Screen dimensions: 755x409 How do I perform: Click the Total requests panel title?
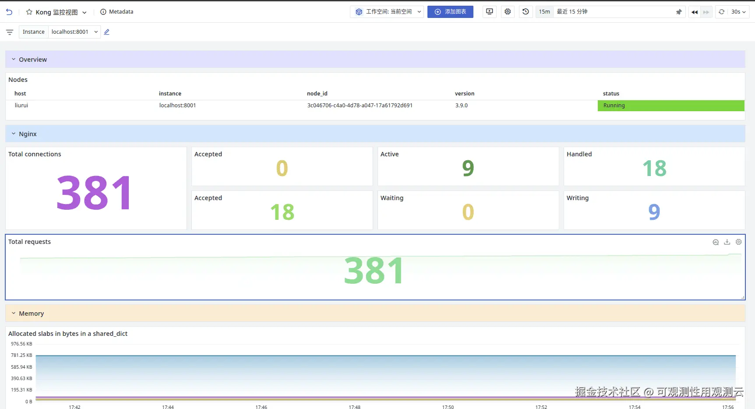(29, 242)
